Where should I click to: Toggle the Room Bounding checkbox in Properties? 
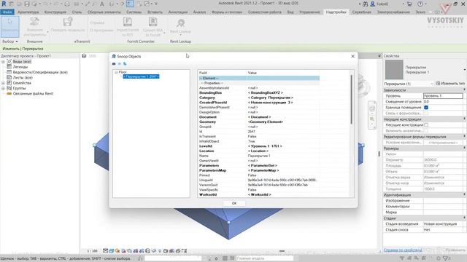pos(426,107)
